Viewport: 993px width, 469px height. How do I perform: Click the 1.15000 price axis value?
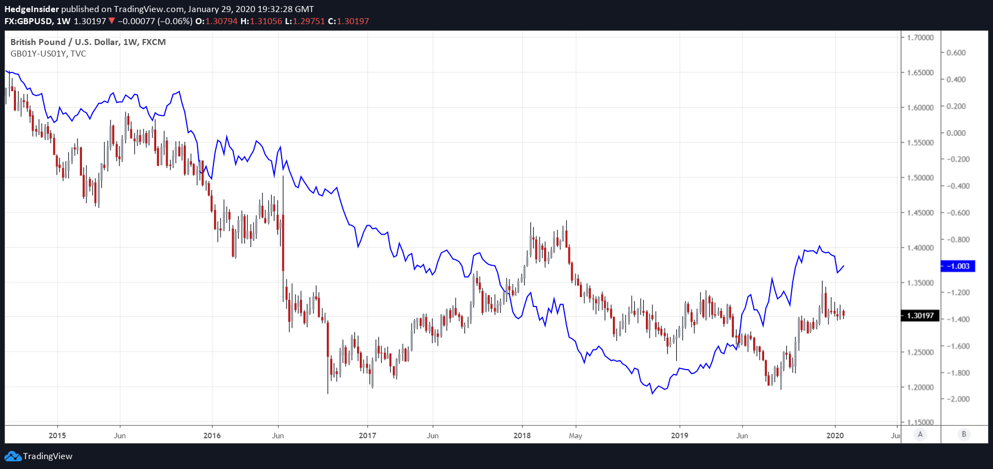pos(920,422)
